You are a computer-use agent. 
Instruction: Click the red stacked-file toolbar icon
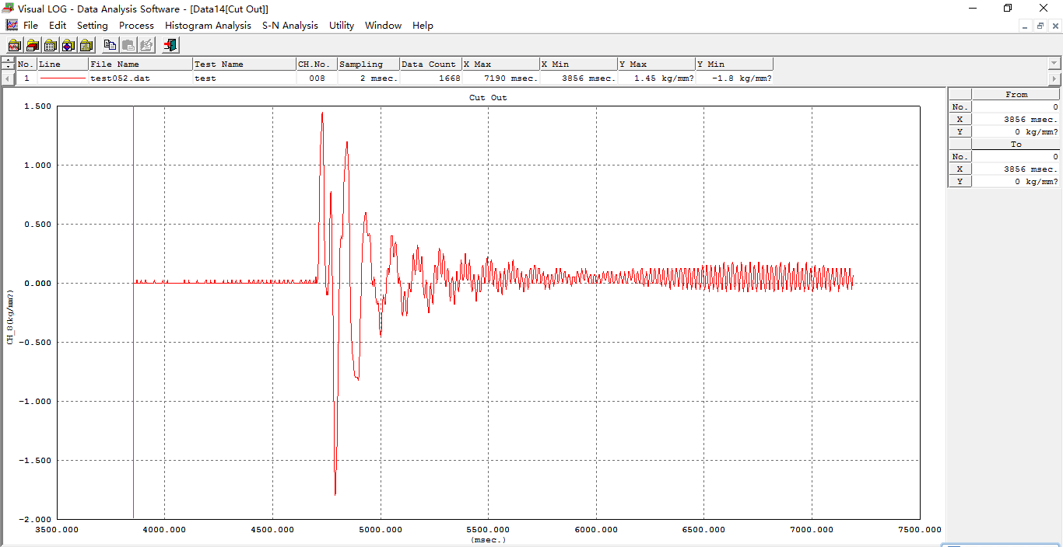pyautogui.click(x=32, y=45)
